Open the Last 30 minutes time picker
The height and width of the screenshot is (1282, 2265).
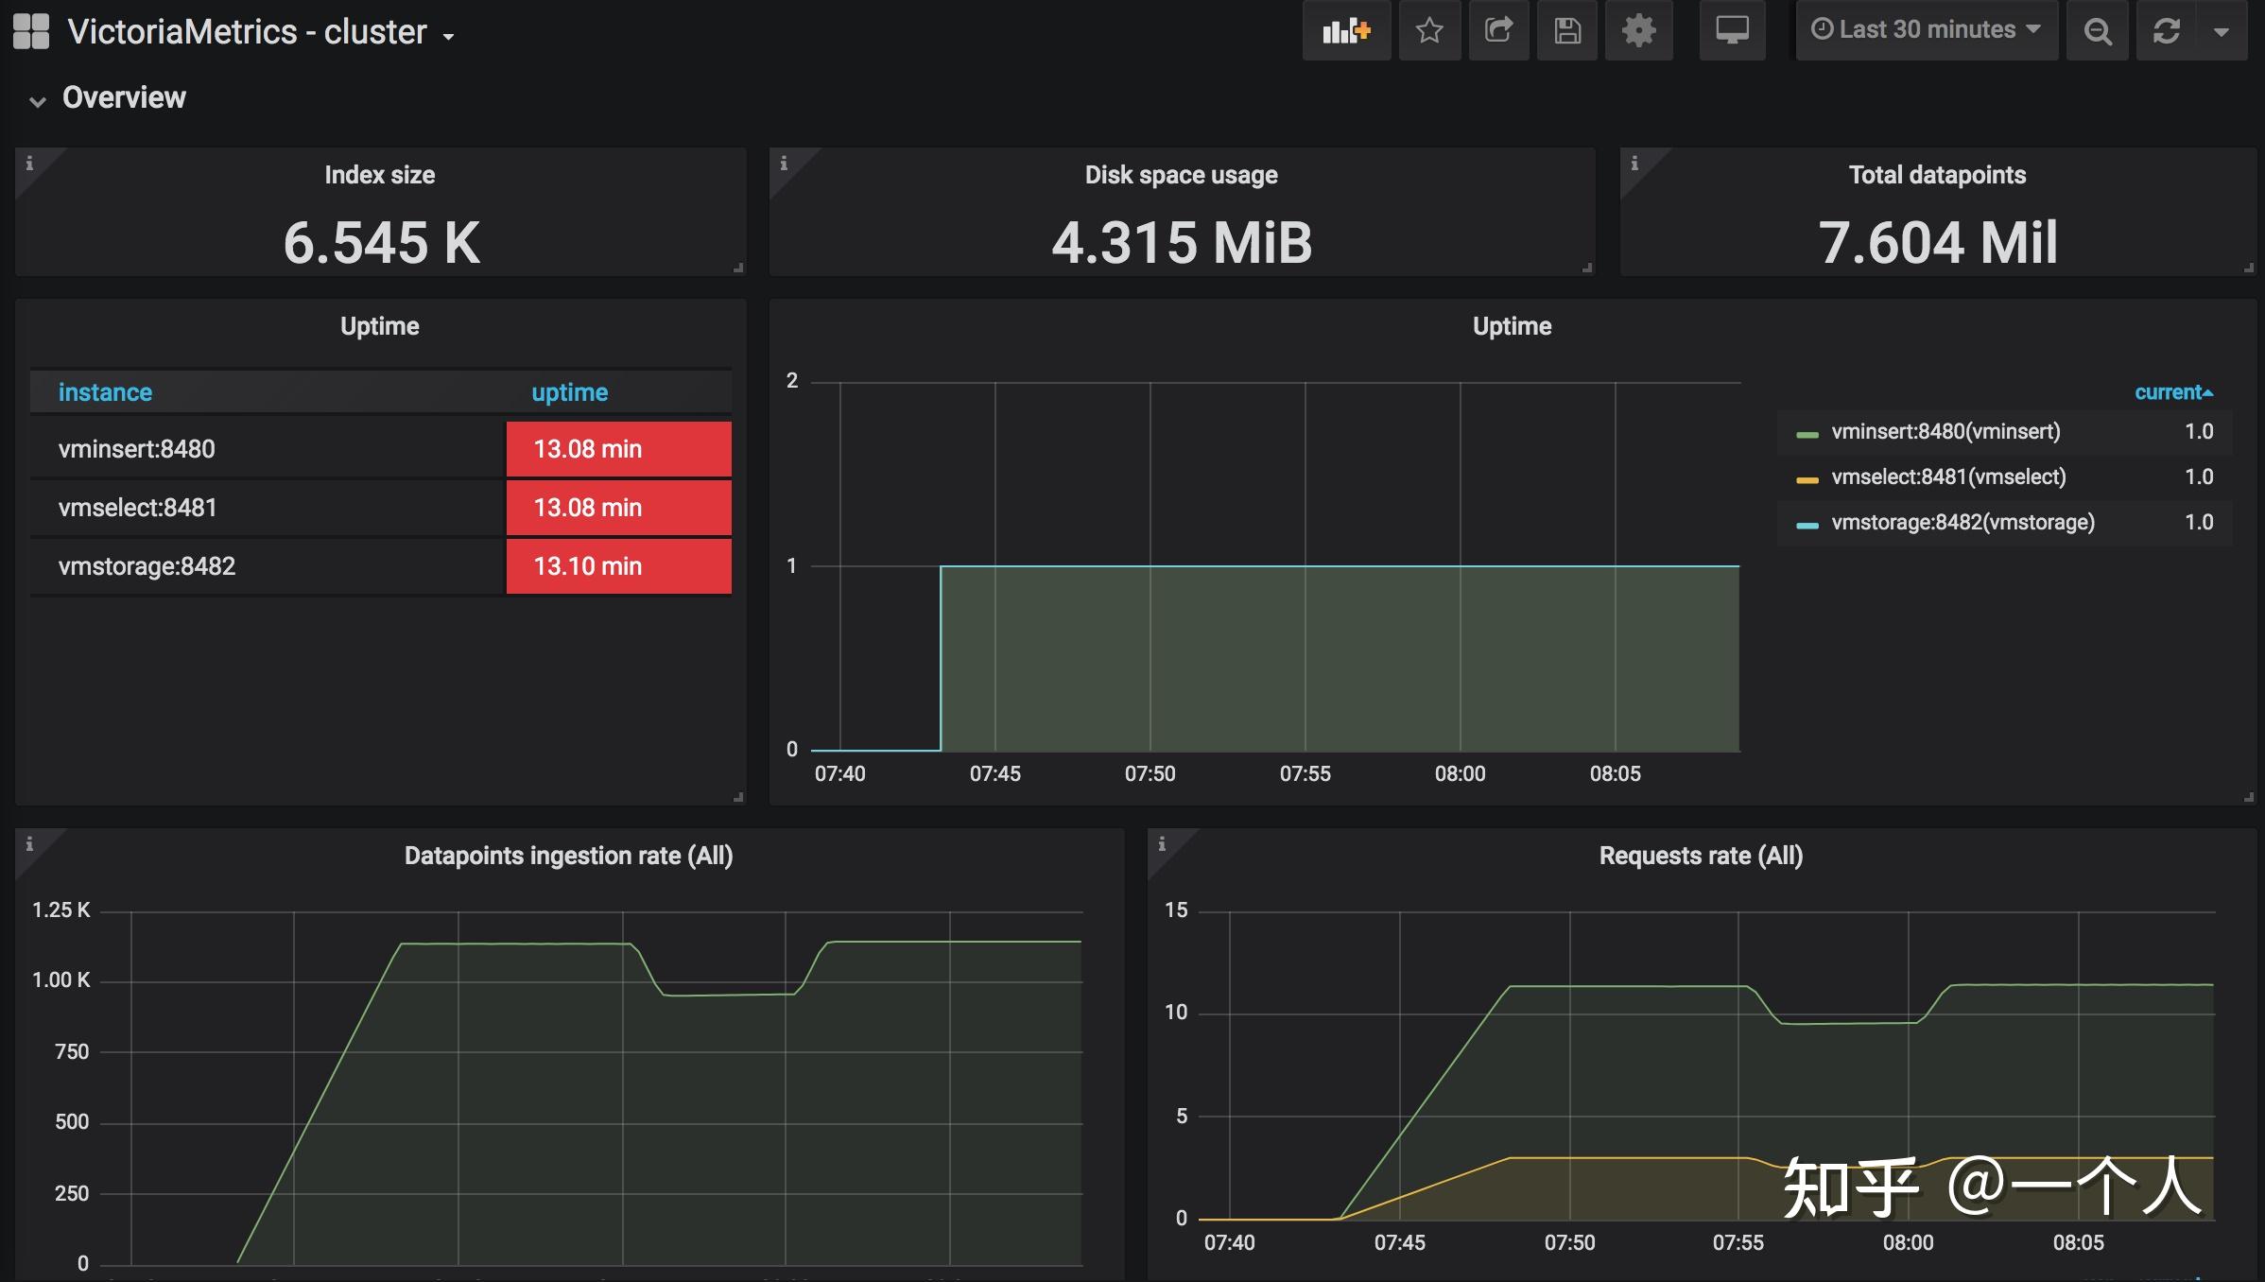tap(1927, 31)
